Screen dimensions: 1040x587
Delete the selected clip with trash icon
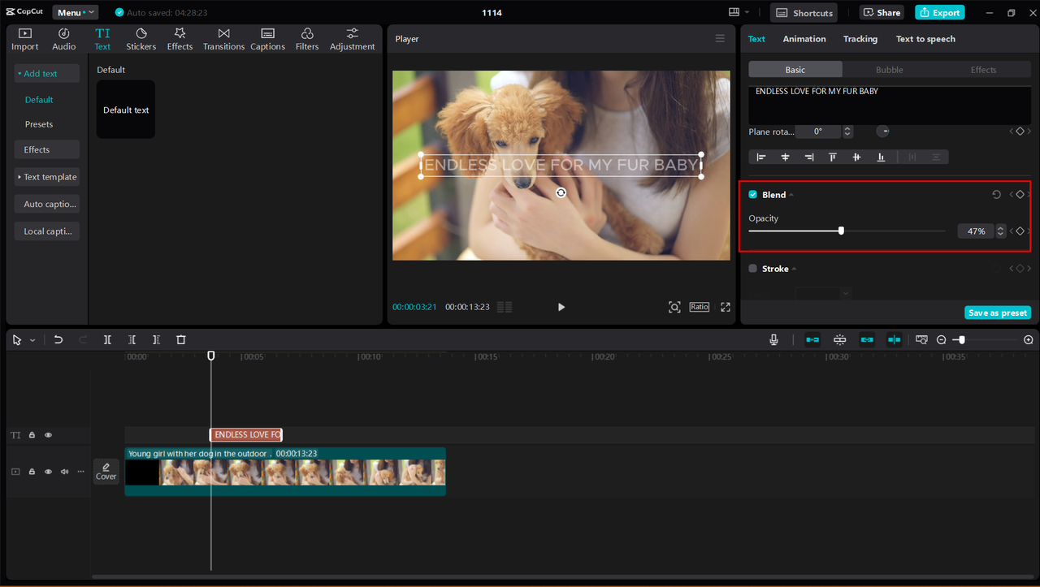tap(181, 340)
